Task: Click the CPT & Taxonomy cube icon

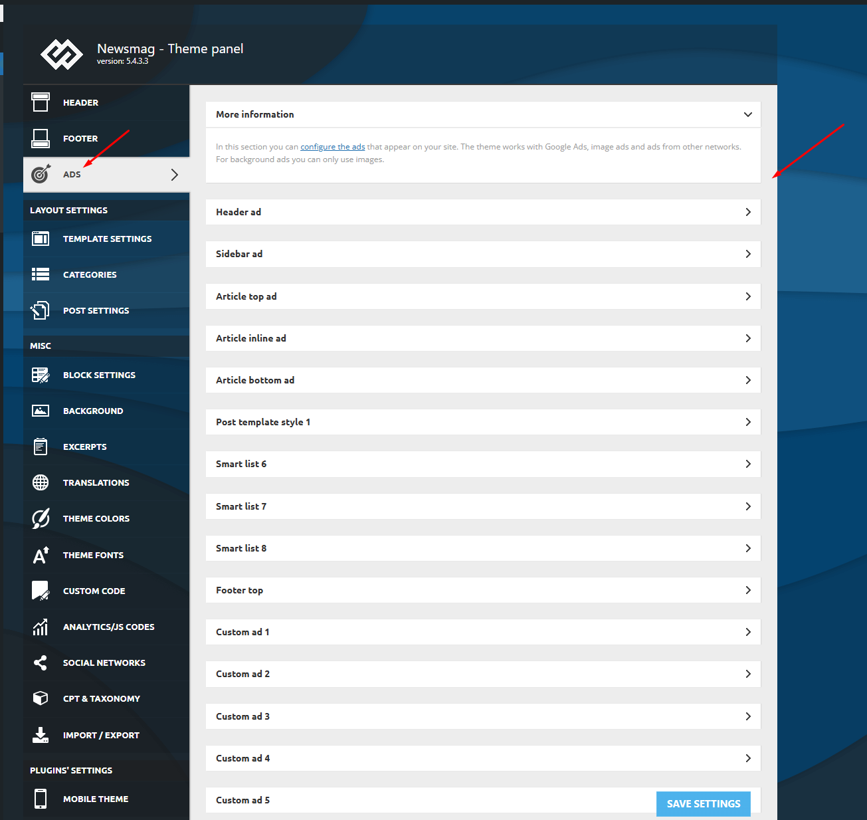Action: pos(41,698)
